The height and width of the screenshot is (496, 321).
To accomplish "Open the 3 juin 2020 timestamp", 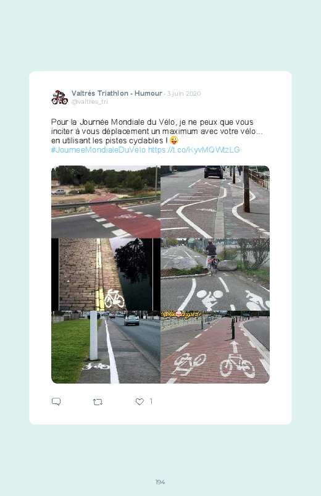I will pos(184,94).
